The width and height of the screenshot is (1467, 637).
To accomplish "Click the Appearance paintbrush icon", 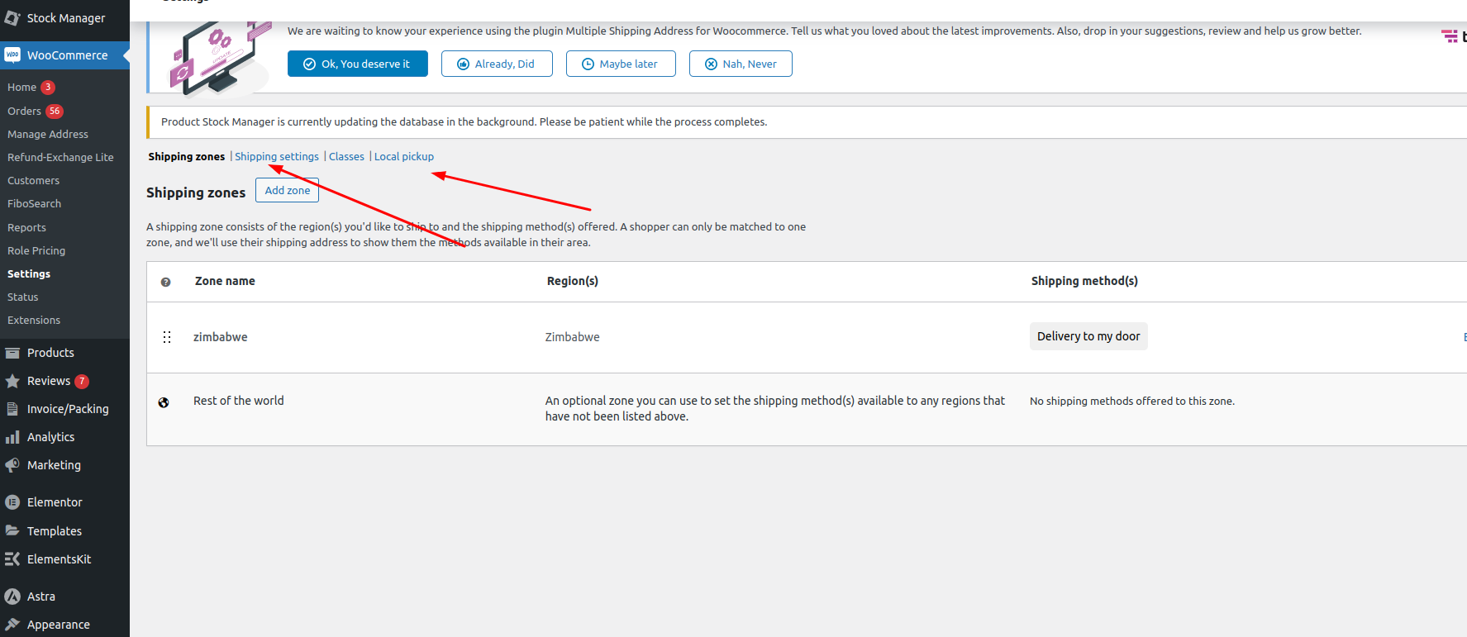I will [x=12, y=625].
